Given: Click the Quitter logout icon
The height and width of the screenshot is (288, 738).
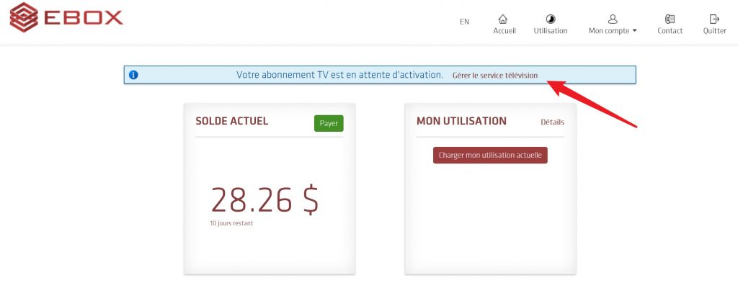Looking at the screenshot, I should (x=714, y=19).
